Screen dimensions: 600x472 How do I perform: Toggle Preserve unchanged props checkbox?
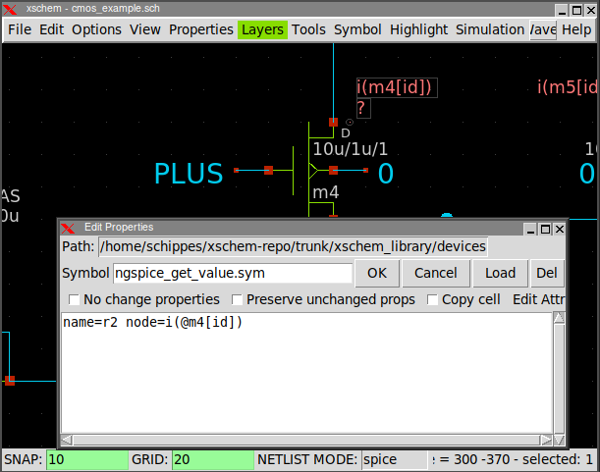(x=237, y=299)
